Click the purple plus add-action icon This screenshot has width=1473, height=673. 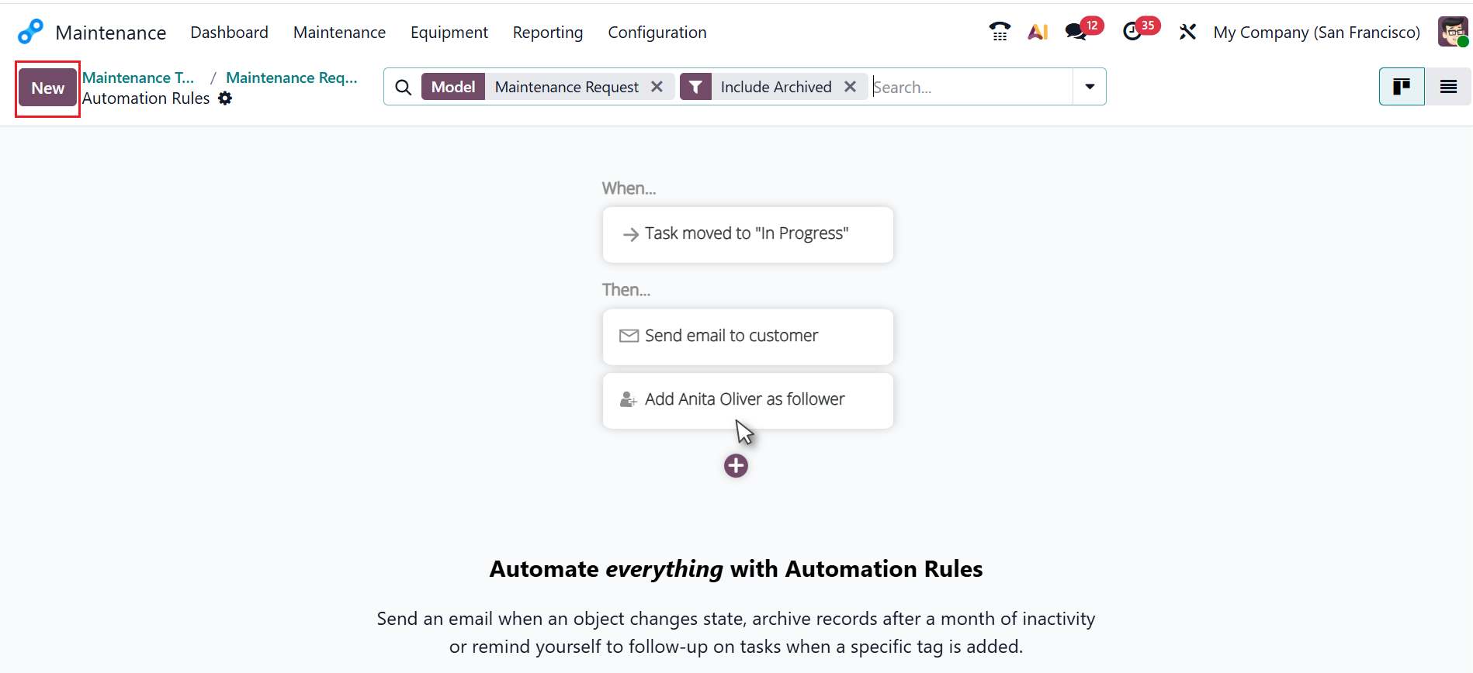[736, 466]
